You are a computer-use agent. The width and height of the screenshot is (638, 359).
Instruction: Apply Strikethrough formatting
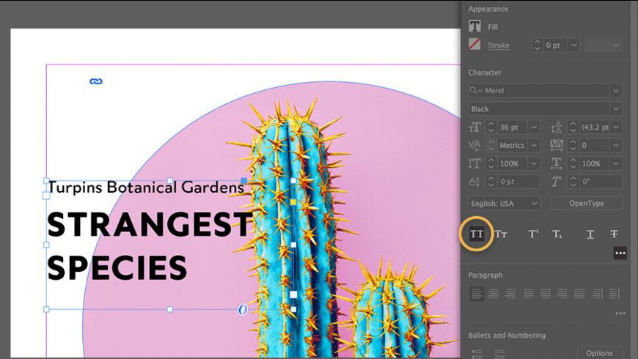coord(614,234)
